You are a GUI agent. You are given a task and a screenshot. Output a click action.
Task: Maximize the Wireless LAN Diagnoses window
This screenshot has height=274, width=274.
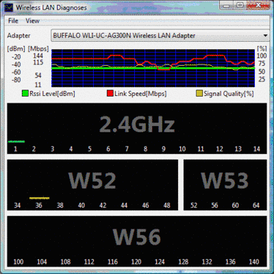tap(240, 5)
